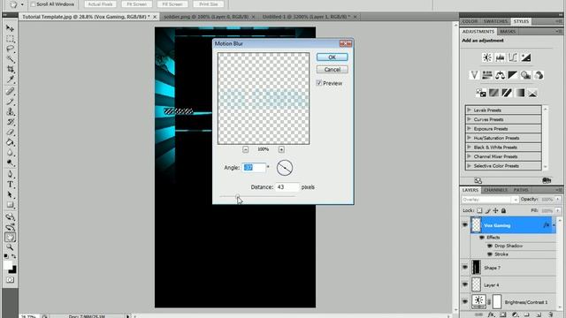Zoom out the Motion Blur preview
Screen dimensions: 566x318
pyautogui.click(x=246, y=149)
